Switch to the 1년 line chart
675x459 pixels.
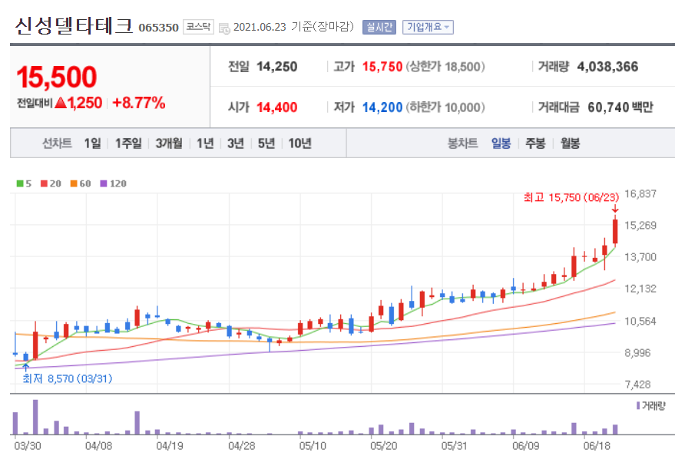(205, 144)
